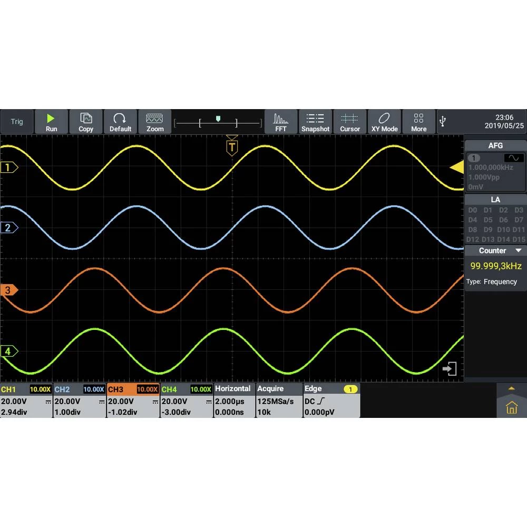Screen dimensions: 527x527
Task: Open the FFT spectrum analysis
Action: (x=281, y=122)
